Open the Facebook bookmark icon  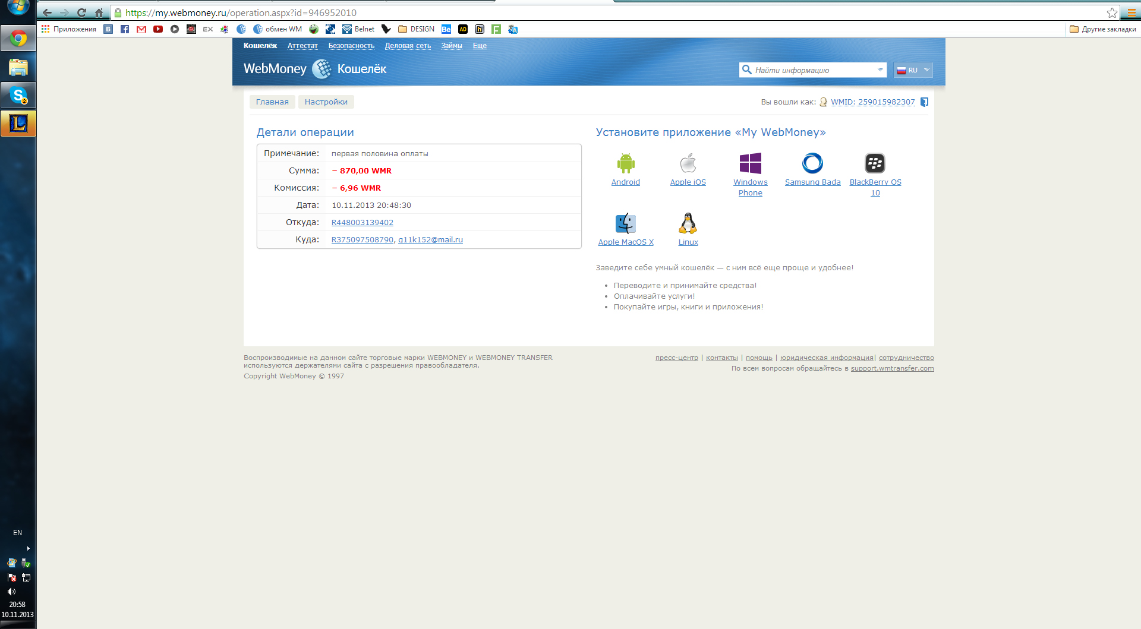(125, 29)
